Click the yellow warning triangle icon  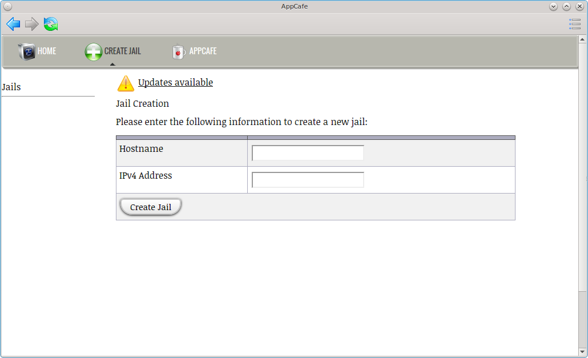pos(126,83)
